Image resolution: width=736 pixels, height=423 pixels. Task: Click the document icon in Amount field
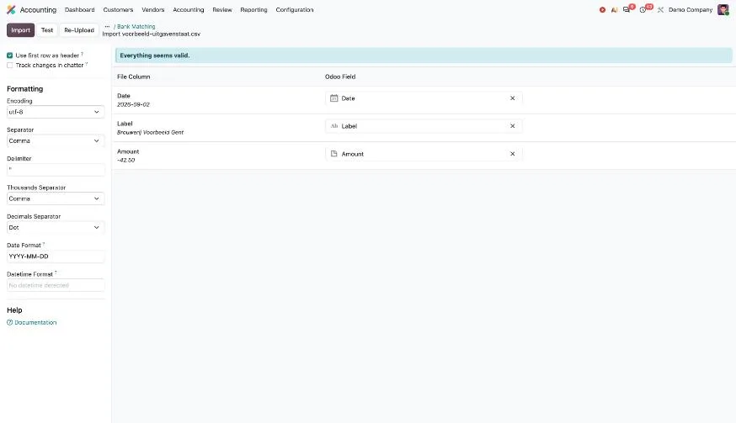[x=333, y=154]
